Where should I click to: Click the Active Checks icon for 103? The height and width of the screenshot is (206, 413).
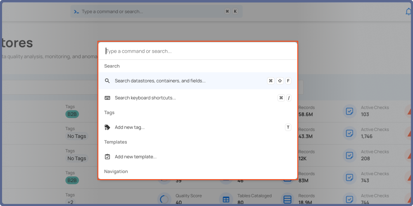349,111
